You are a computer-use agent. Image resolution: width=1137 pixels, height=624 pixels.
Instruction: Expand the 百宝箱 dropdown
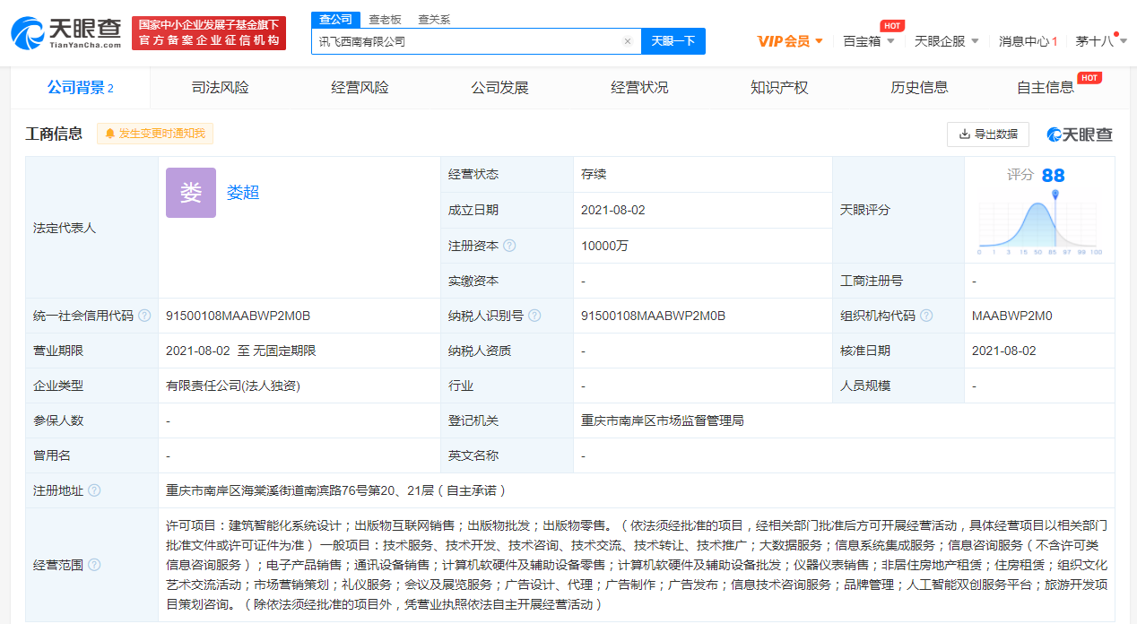869,41
